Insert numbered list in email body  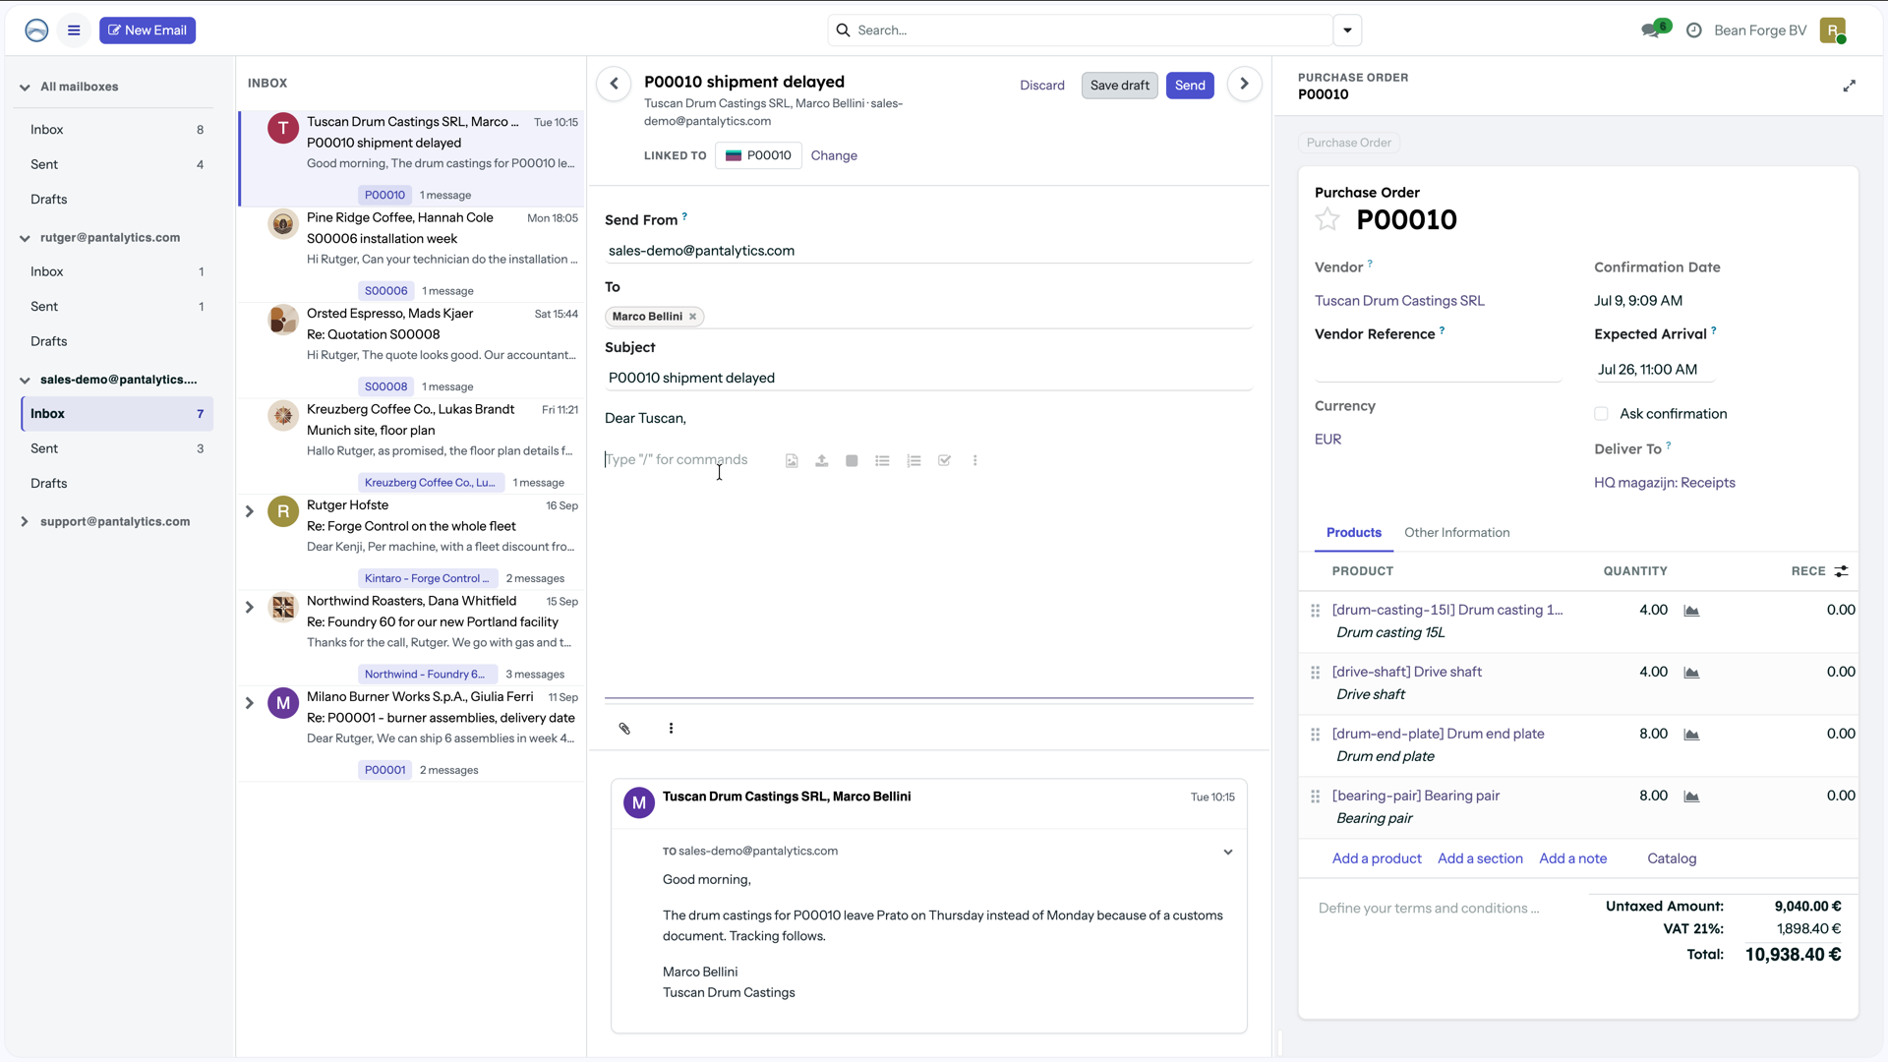click(914, 460)
